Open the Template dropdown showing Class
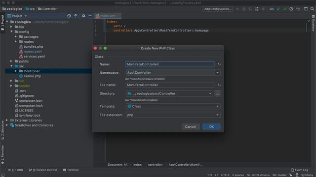316x177 pixels. pos(173,106)
